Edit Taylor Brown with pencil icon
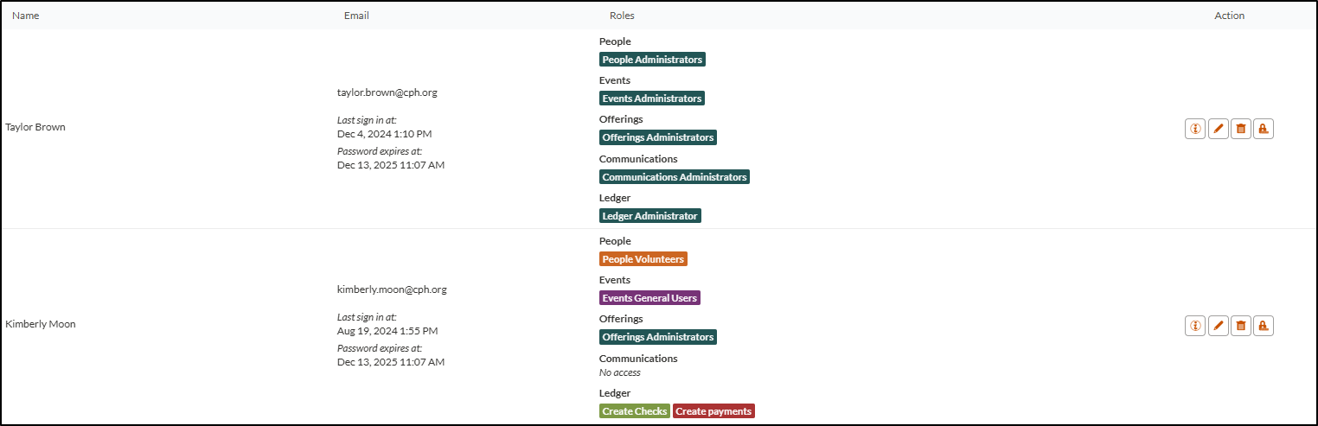1318x426 pixels. [x=1219, y=129]
